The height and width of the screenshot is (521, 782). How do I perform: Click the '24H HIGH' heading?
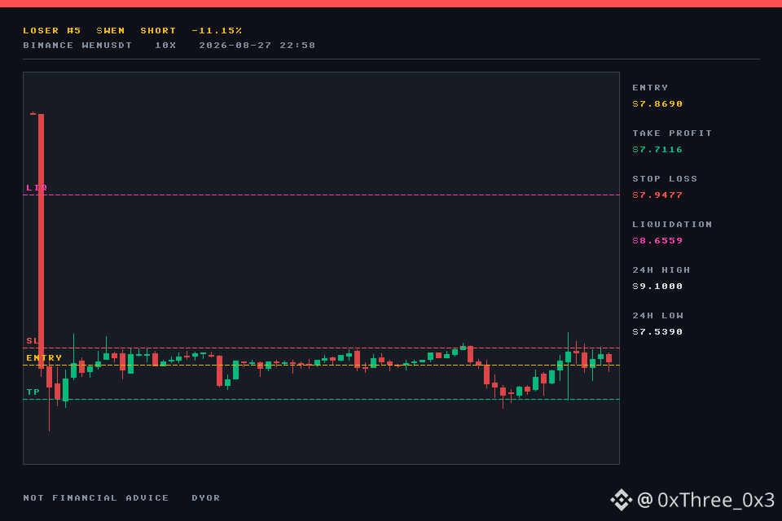click(661, 270)
